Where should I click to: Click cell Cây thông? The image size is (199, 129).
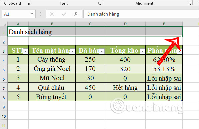point(52,59)
